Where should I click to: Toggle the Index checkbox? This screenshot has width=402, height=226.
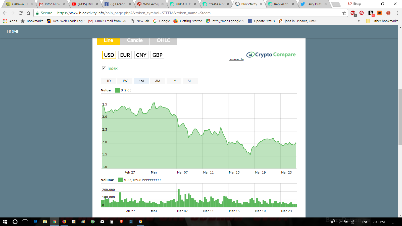click(x=104, y=68)
